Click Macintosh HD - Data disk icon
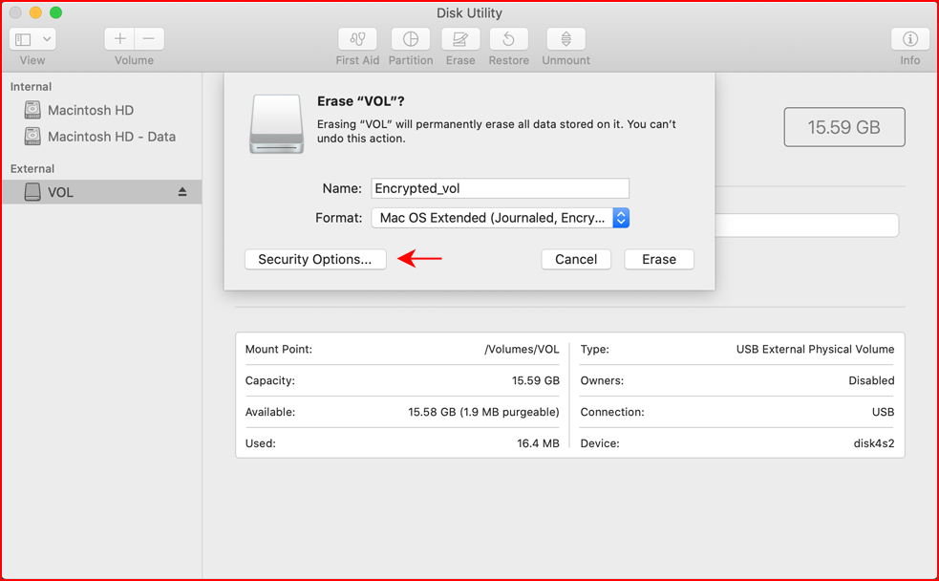939x581 pixels. pos(32,137)
